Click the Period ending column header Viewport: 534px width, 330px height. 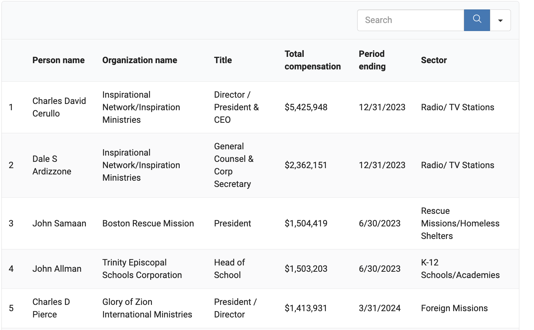pyautogui.click(x=372, y=60)
